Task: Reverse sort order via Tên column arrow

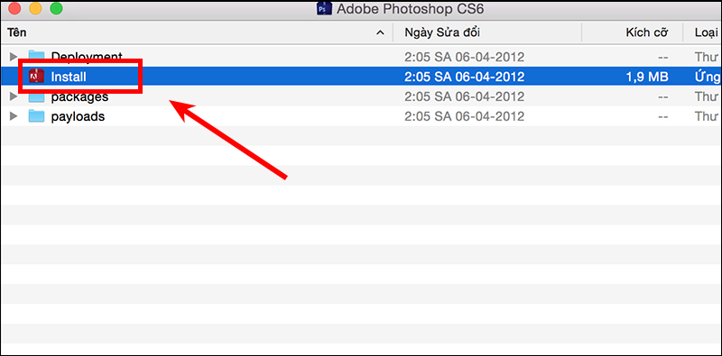Action: point(380,32)
